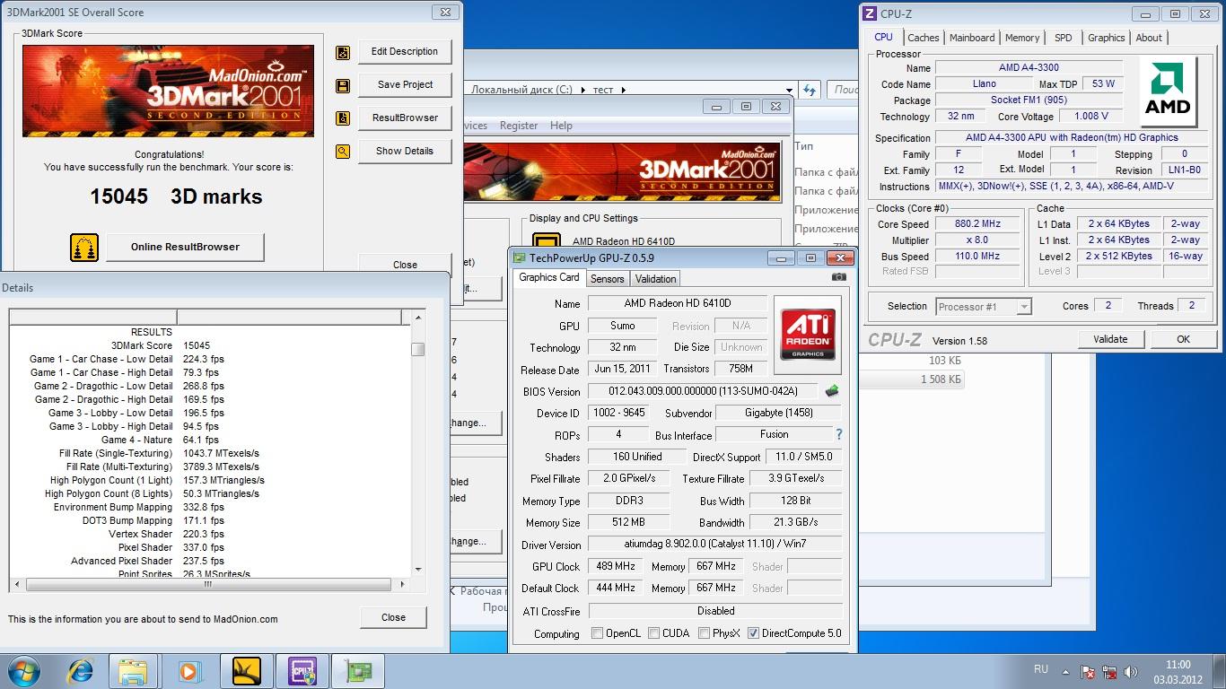Click the magnifier icon beside Show Details
This screenshot has width=1226, height=689.
click(342, 152)
